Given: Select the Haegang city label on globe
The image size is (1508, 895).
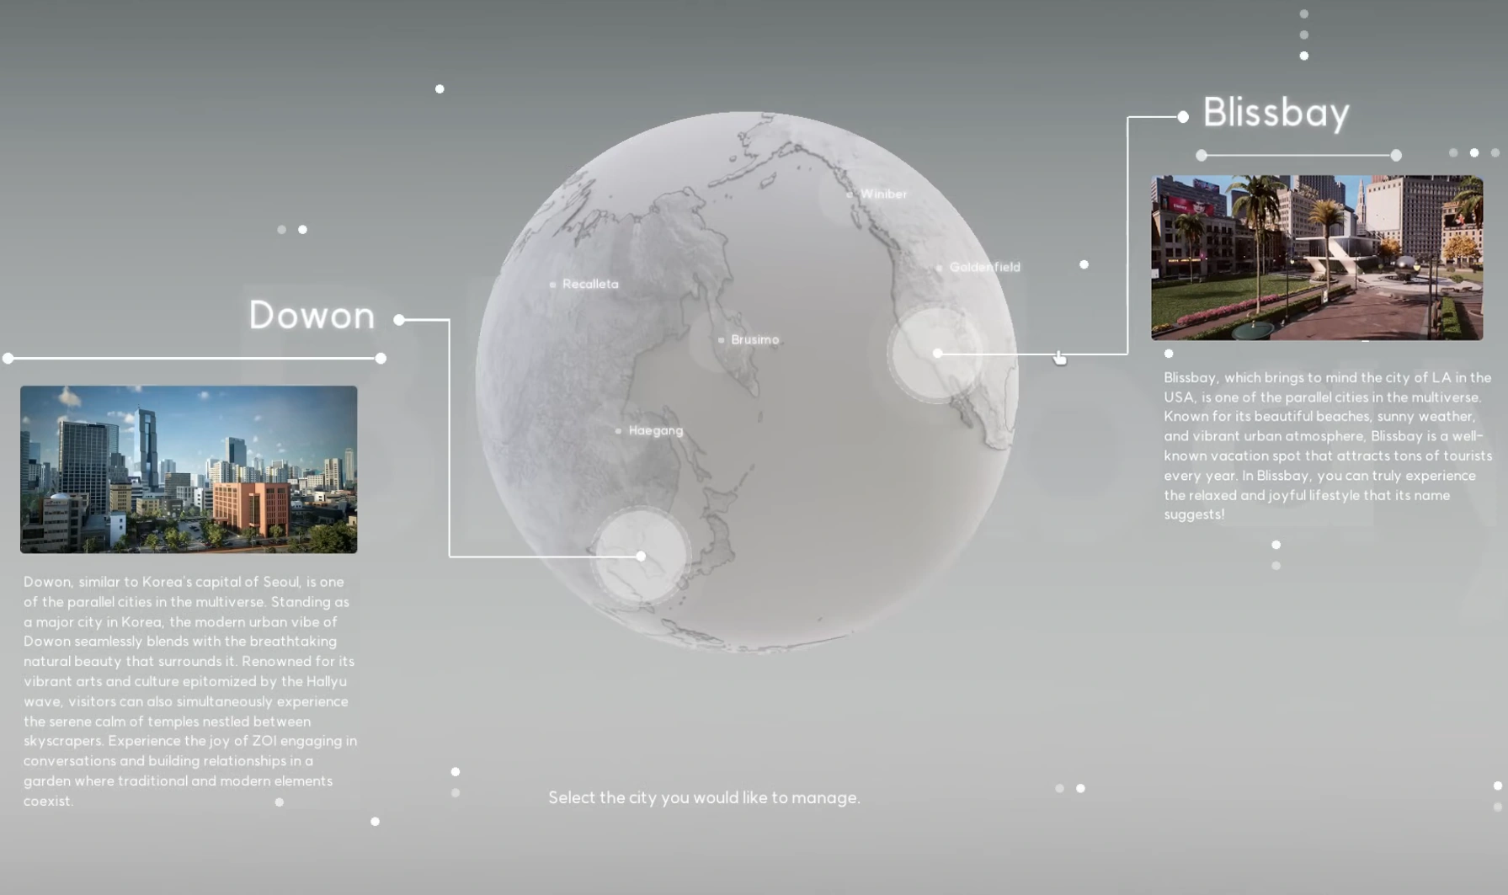Looking at the screenshot, I should pyautogui.click(x=655, y=430).
